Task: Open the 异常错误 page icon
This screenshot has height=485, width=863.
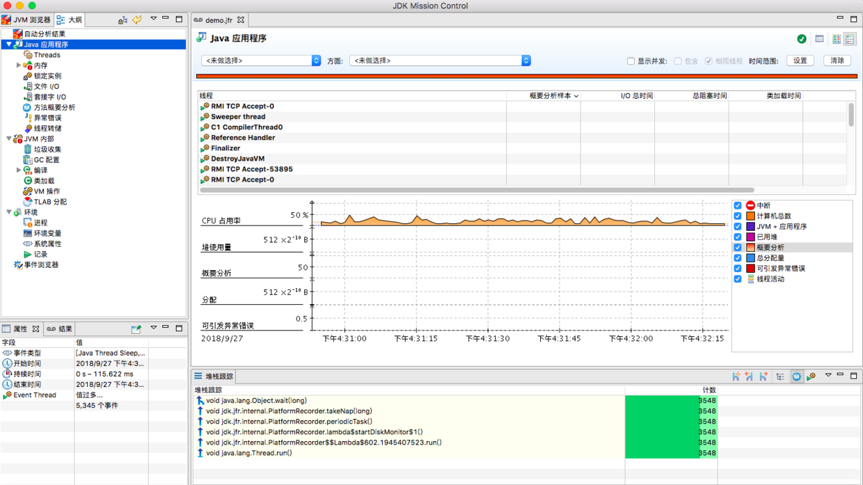Action: (28, 118)
